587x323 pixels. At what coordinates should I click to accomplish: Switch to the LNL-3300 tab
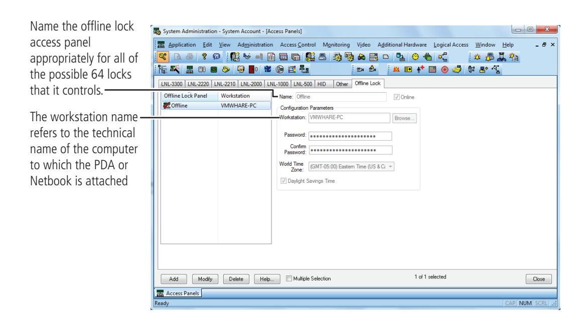172,84
